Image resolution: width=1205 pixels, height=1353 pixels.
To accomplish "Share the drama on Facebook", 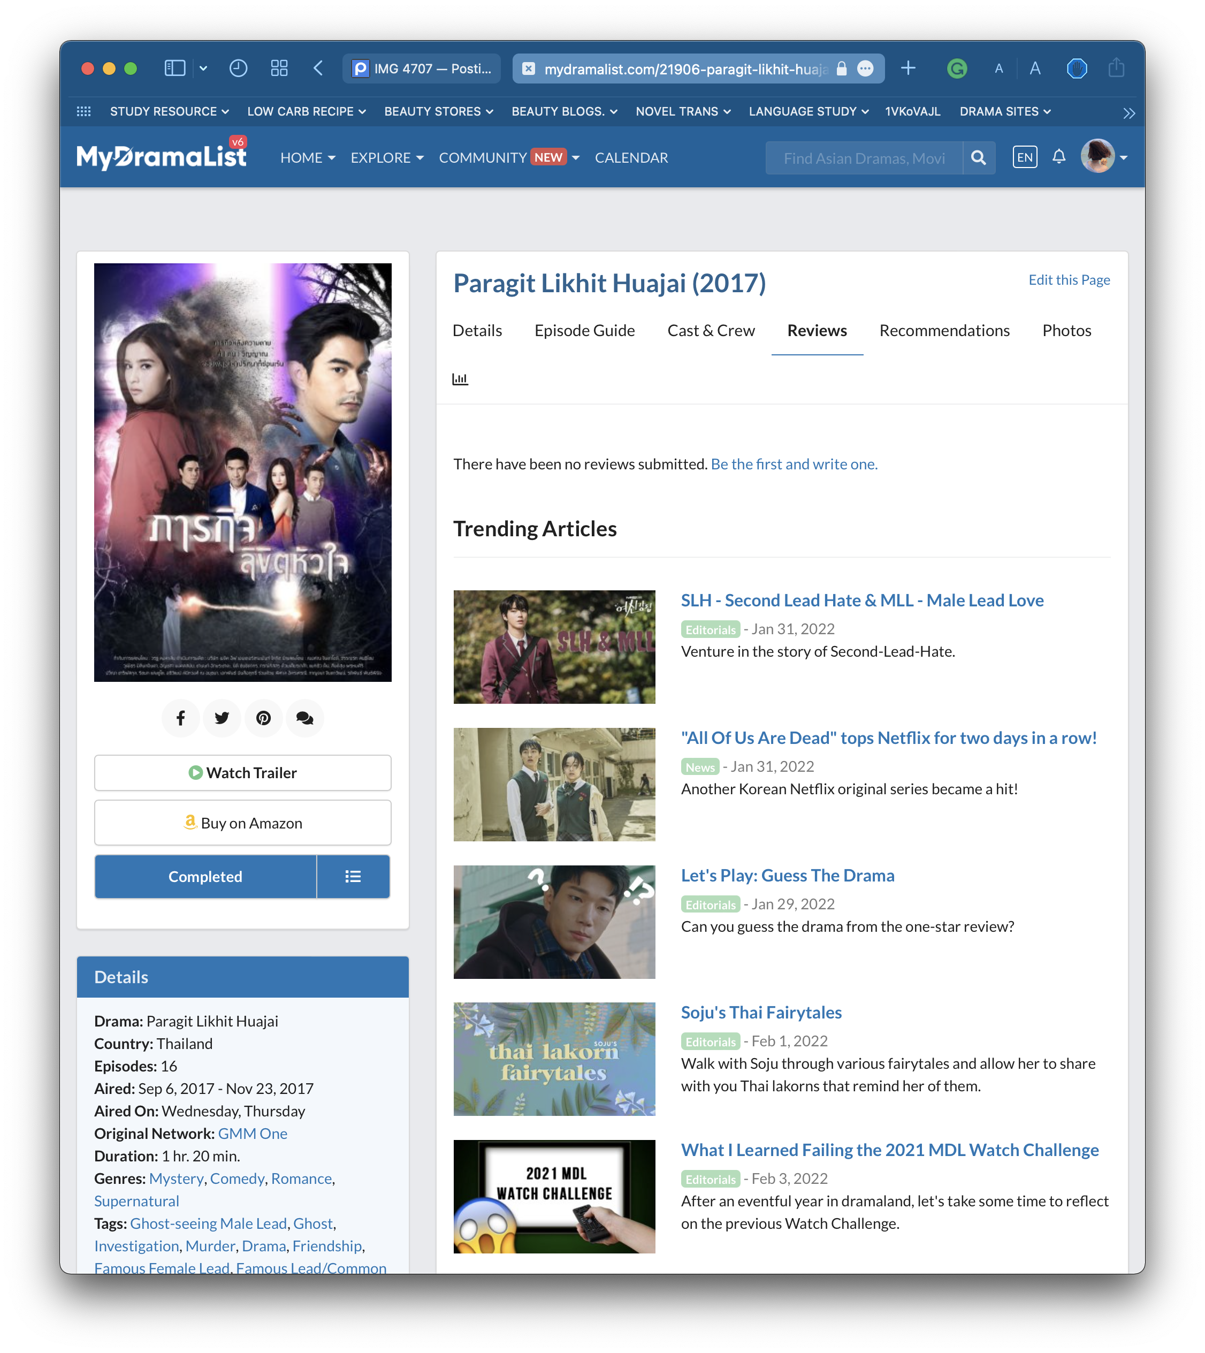I will tap(181, 718).
